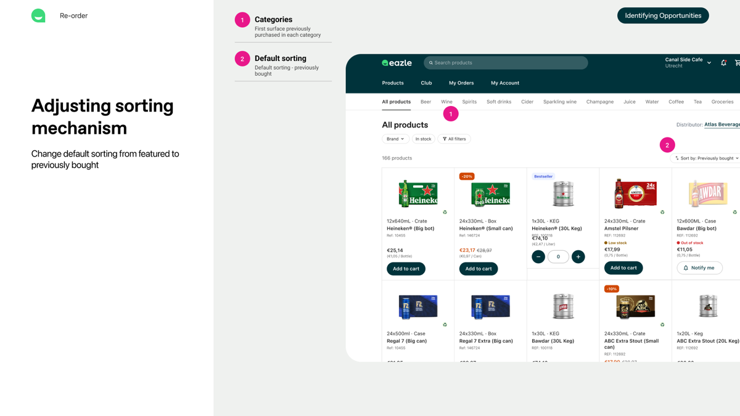
Task: Go to My Account
Action: point(505,83)
